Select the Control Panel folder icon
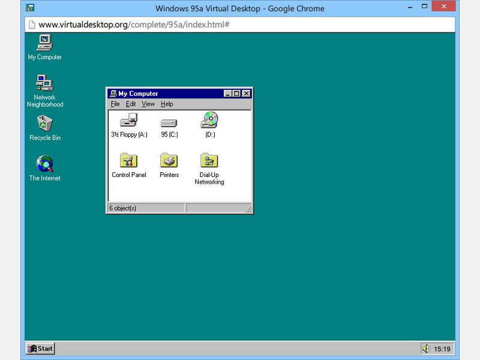The width and height of the screenshot is (480, 360). pyautogui.click(x=128, y=160)
